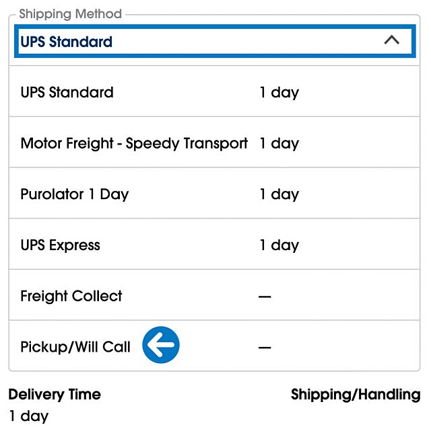Select the UPS Standard option in the list
431x427 pixels.
click(x=67, y=93)
